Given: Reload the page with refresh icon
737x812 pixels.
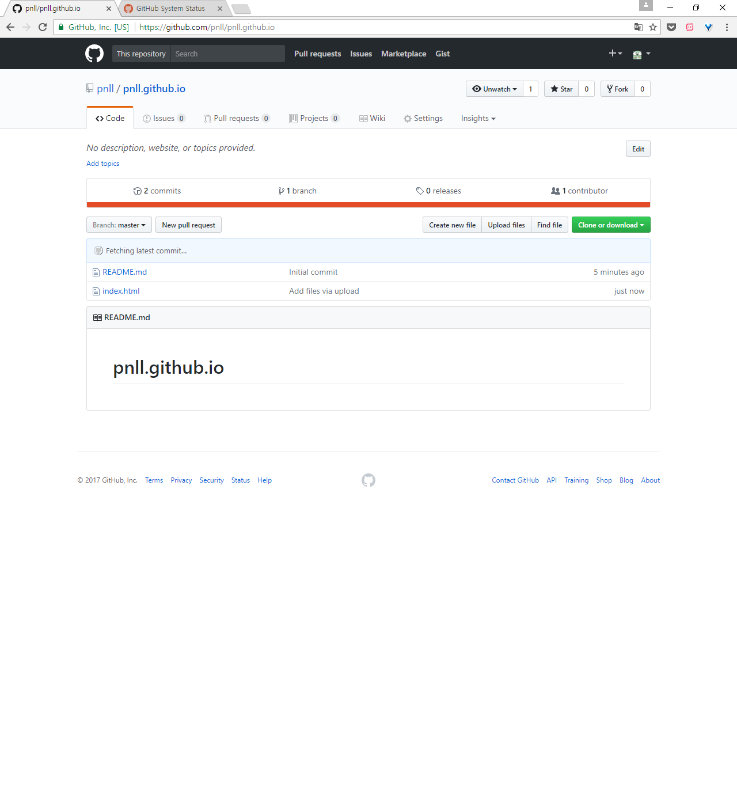Looking at the screenshot, I should [43, 27].
